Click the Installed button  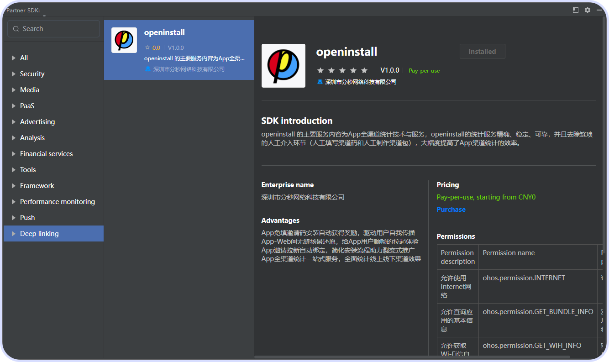tap(482, 52)
